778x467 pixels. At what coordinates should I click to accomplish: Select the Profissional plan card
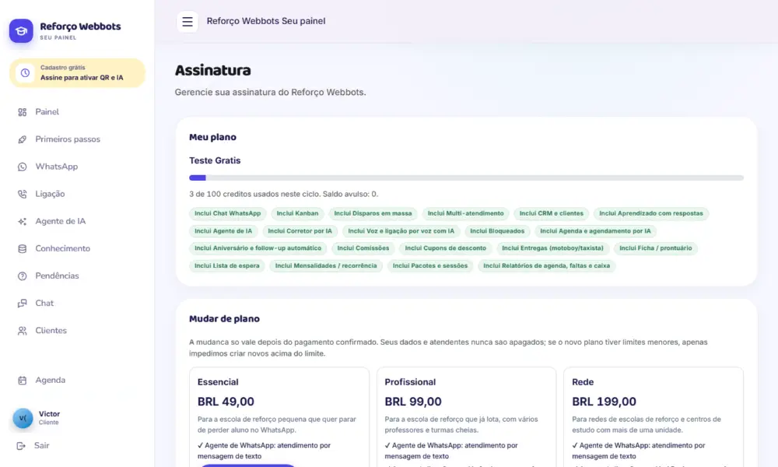(466, 417)
